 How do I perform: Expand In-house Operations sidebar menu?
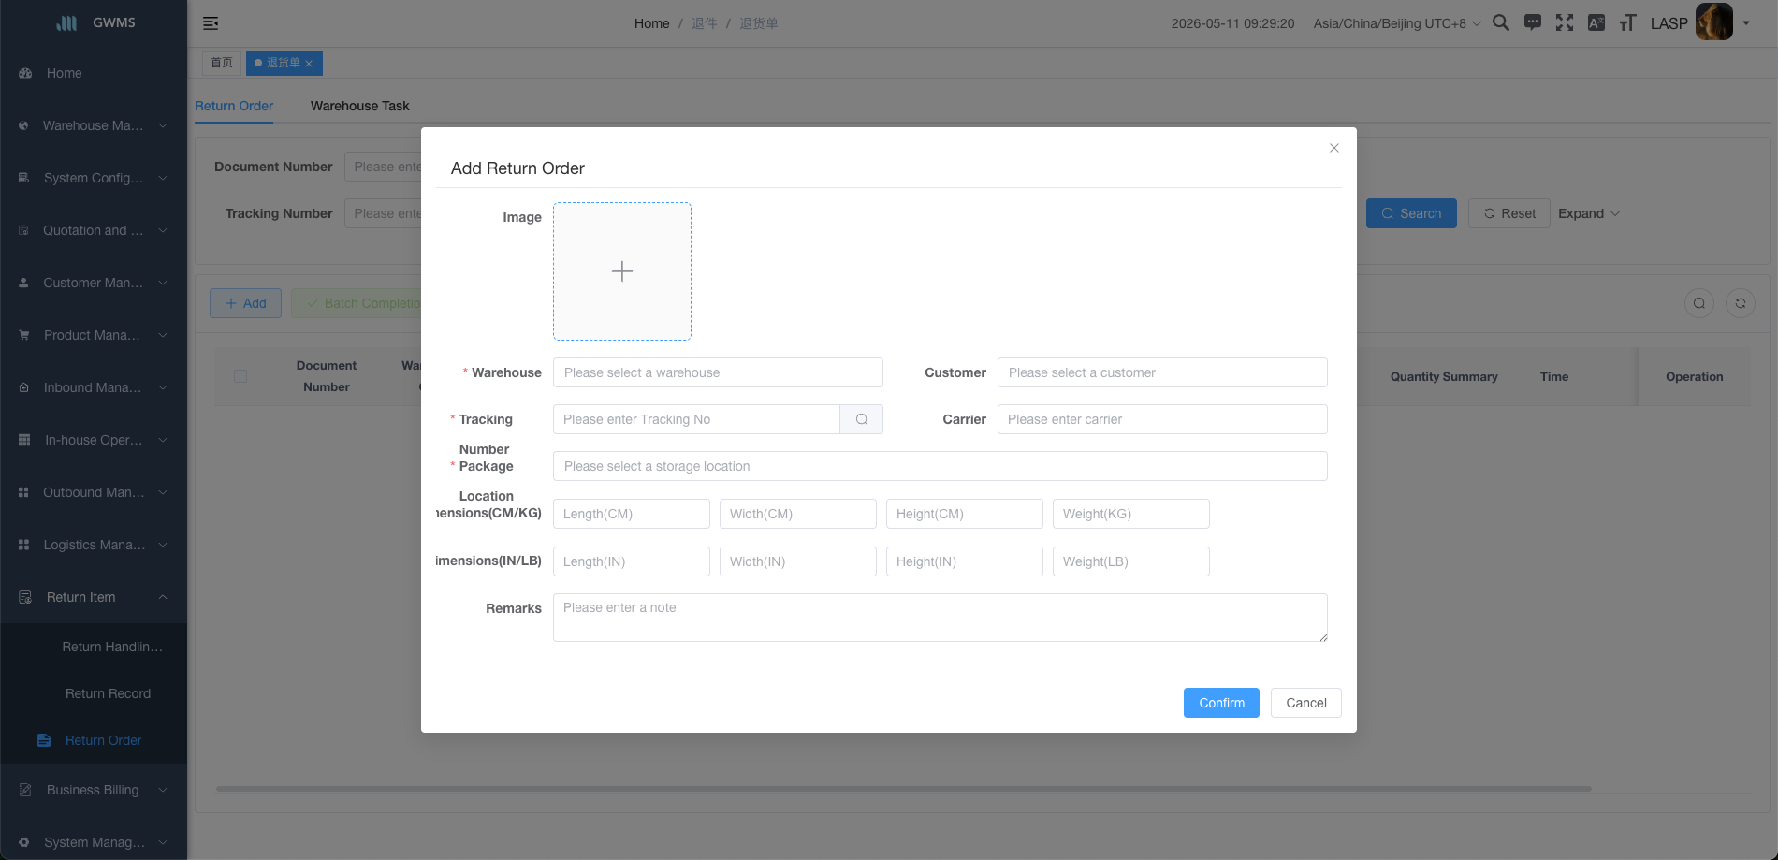[x=94, y=440]
